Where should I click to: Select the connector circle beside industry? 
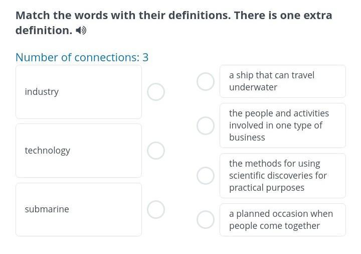(x=156, y=92)
